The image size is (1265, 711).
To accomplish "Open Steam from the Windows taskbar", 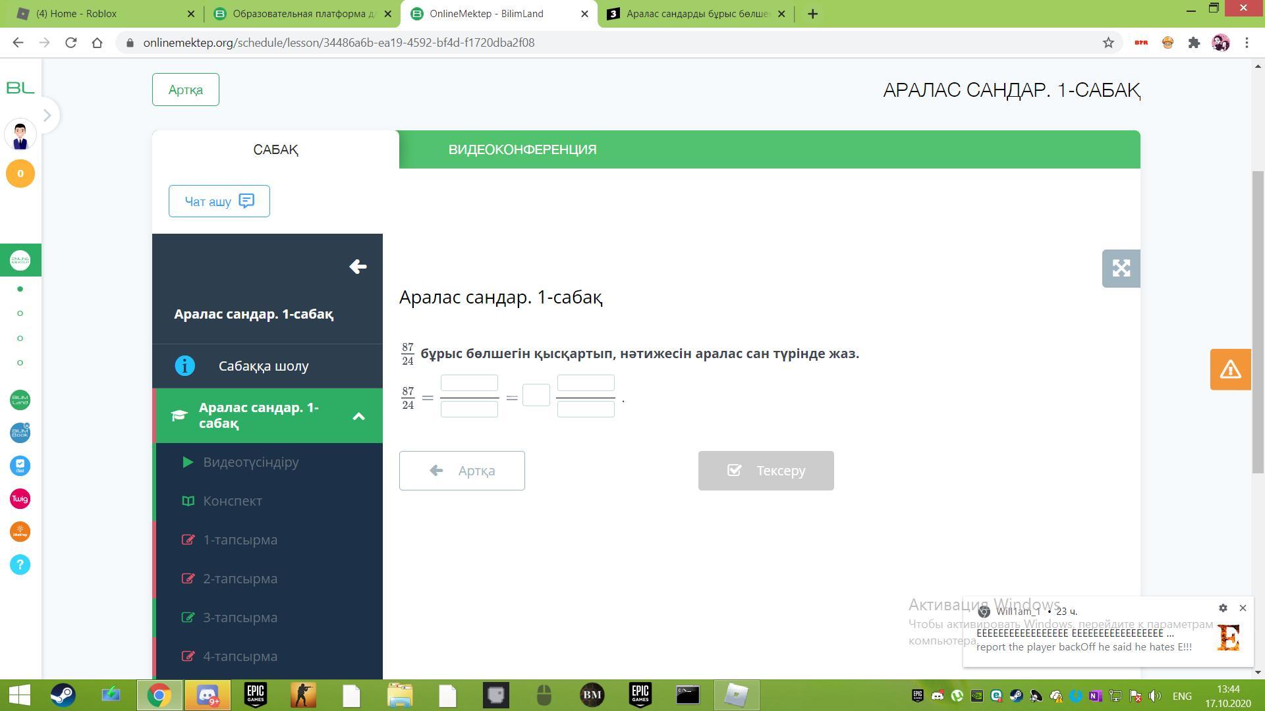I will tap(63, 695).
